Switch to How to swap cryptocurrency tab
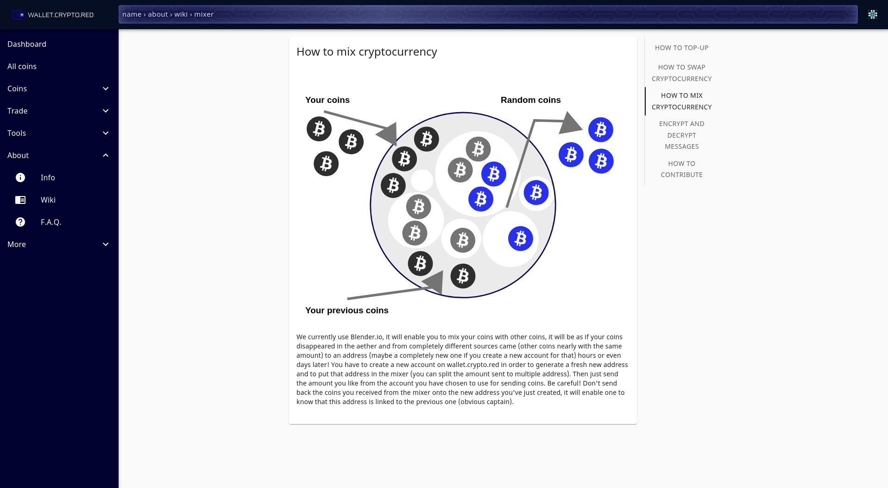Screen dimensions: 888x488 coord(681,73)
